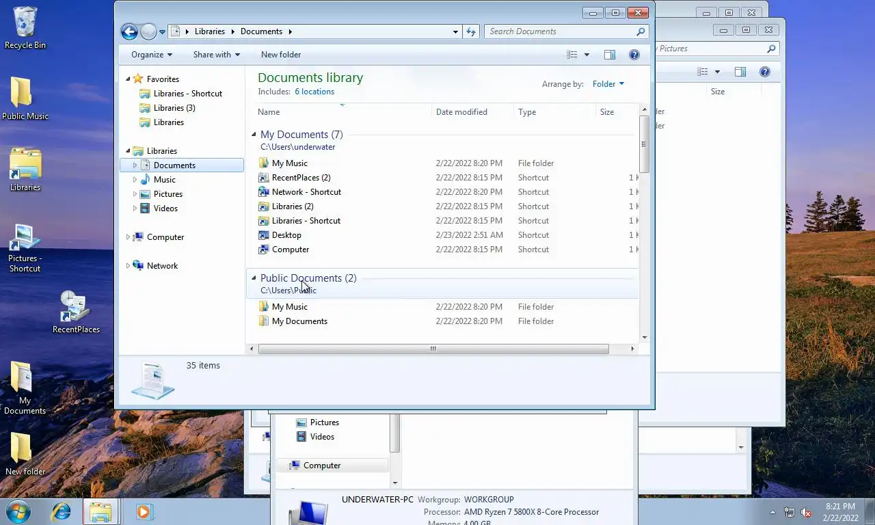Click the address bar refresh button

coord(470,31)
